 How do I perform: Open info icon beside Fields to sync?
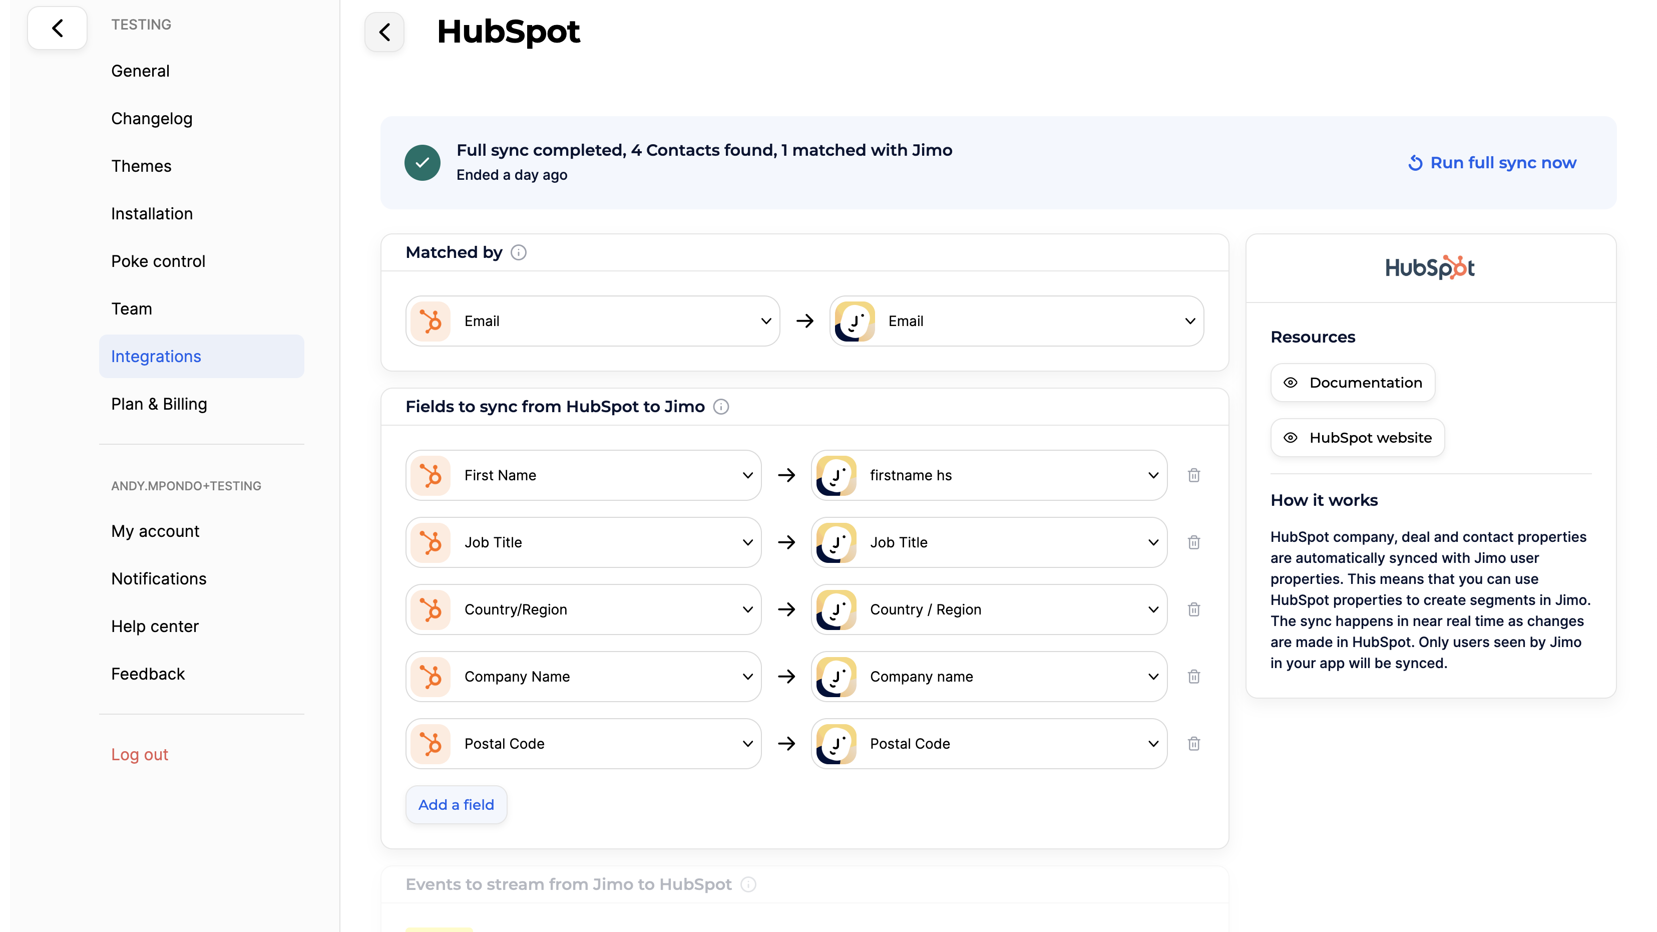[721, 407]
